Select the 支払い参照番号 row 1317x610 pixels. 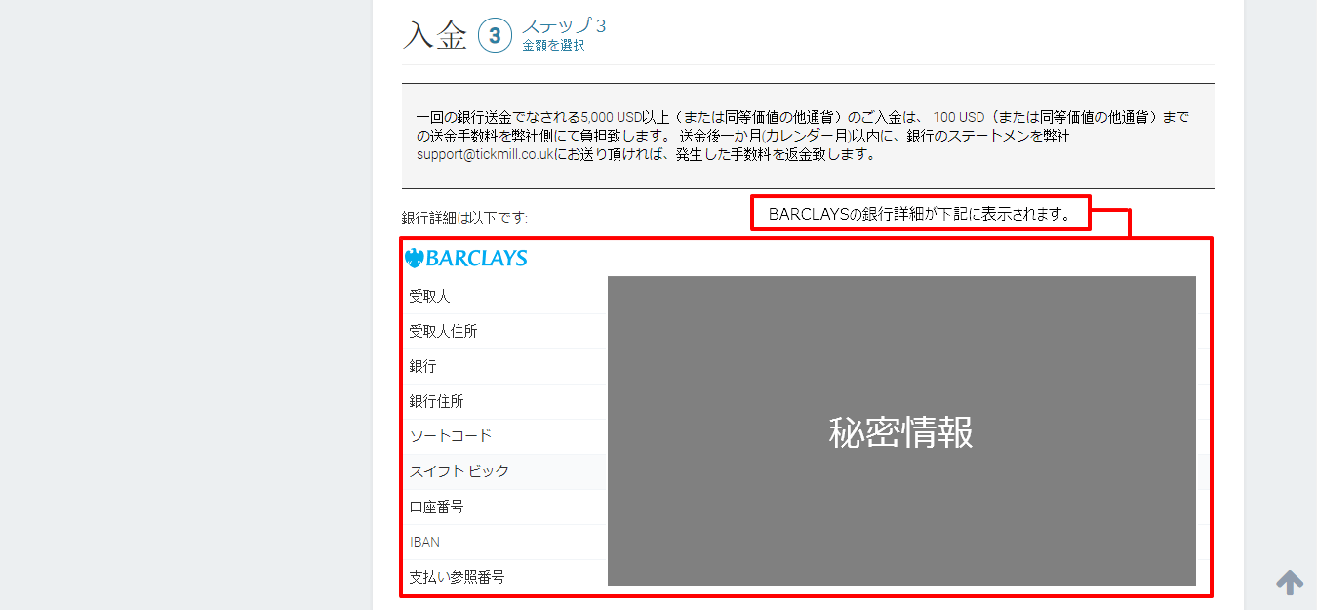[457, 577]
